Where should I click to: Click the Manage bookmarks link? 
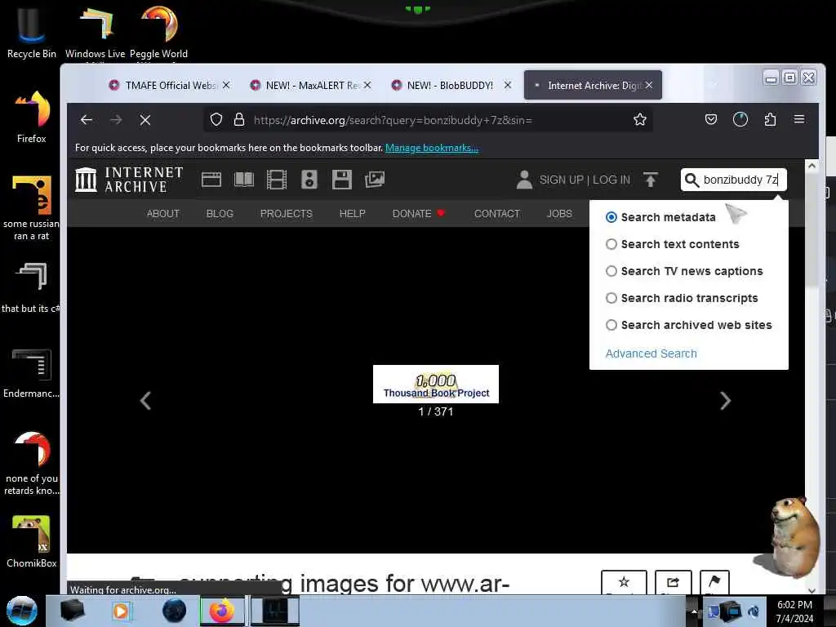pyautogui.click(x=432, y=148)
